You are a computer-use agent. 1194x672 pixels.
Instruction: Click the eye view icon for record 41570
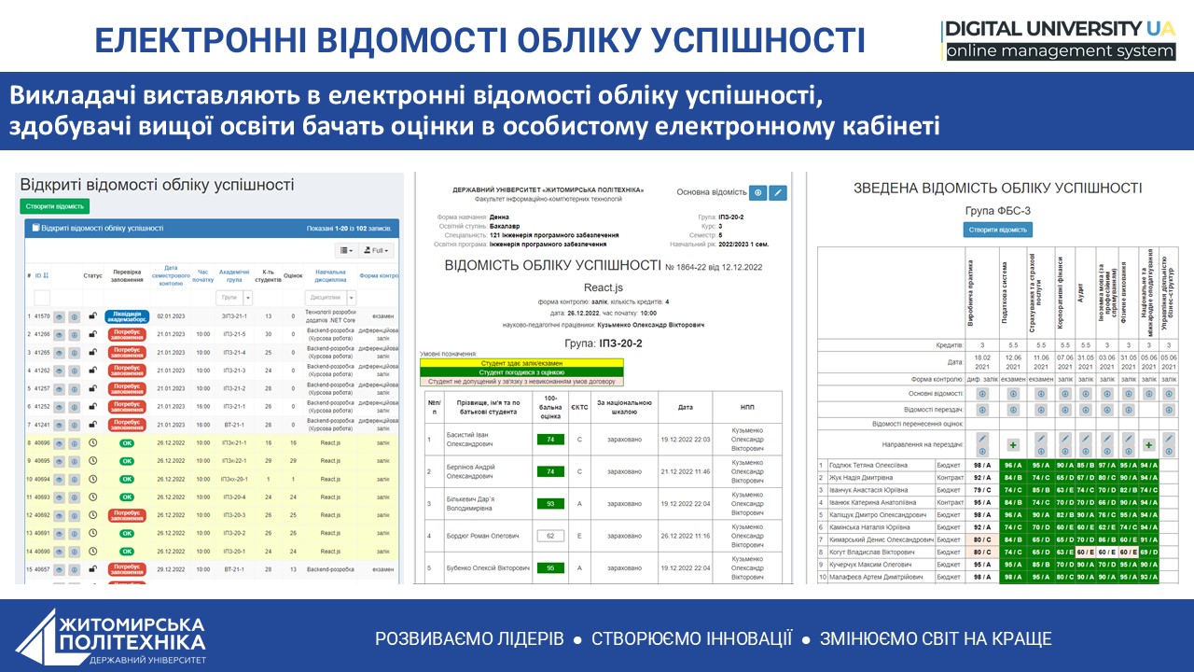59,316
